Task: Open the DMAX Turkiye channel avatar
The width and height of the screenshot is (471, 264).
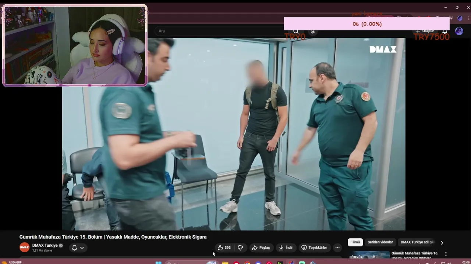Action: point(24,247)
